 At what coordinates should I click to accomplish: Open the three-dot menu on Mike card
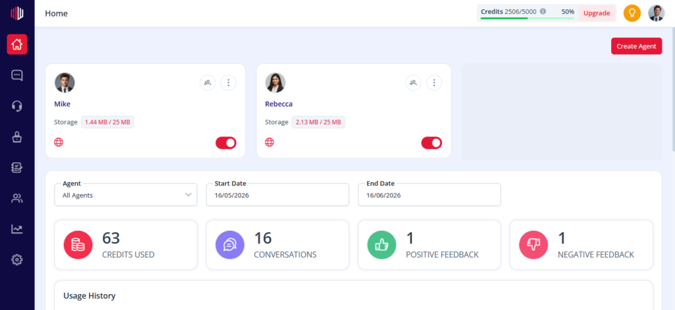coord(229,82)
